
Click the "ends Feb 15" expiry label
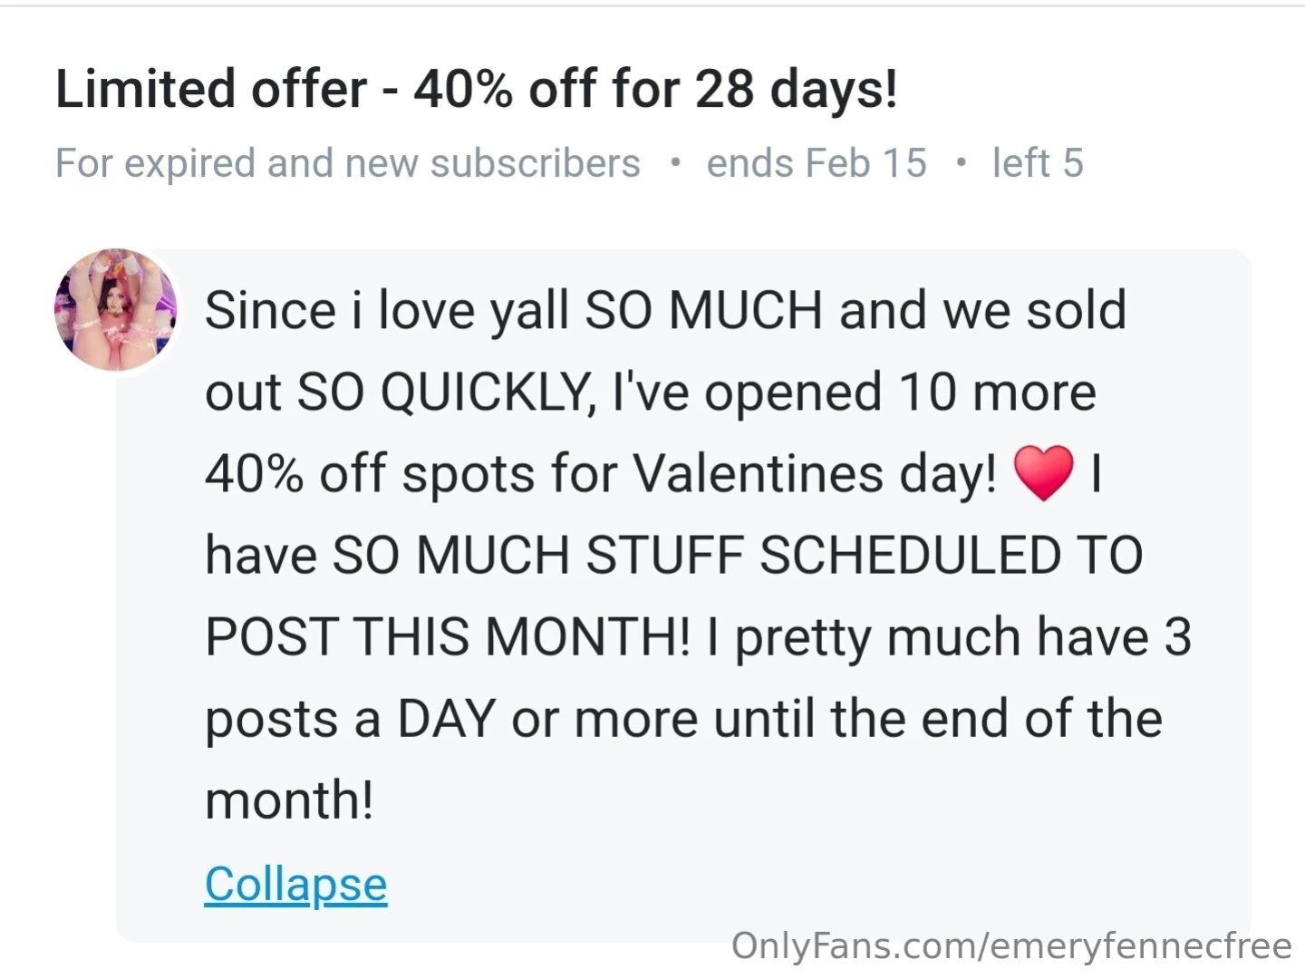point(816,163)
